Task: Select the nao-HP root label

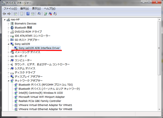Action: (x=15, y=19)
